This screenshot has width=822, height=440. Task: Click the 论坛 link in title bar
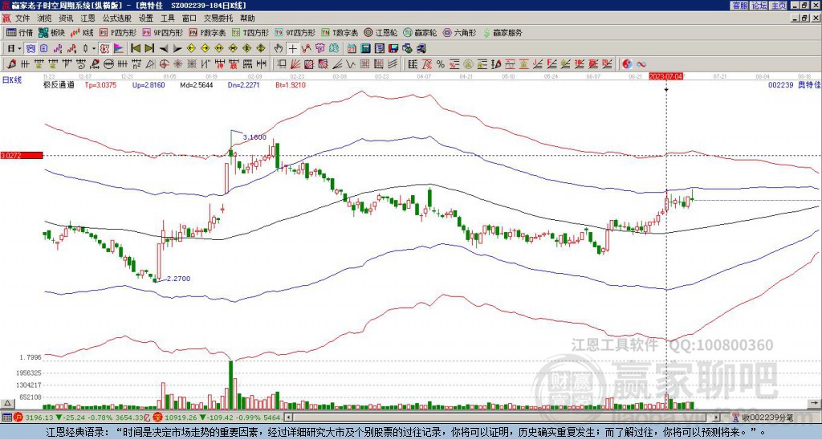coord(759,6)
